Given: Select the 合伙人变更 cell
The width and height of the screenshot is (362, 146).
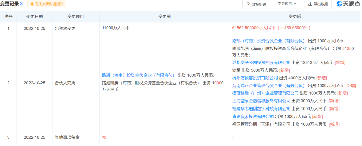Looking at the screenshot, I should coord(75,83).
